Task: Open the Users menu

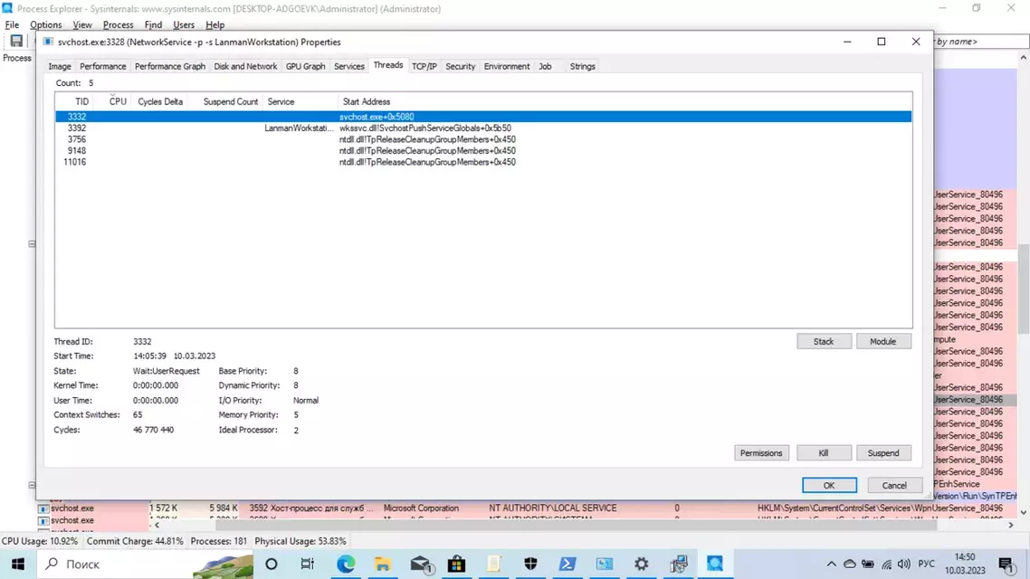Action: [x=184, y=25]
